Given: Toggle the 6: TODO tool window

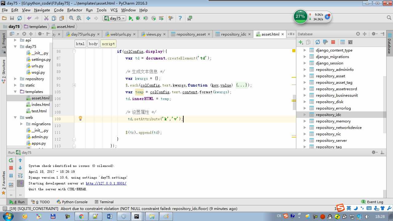Looking at the screenshot, I should coord(40,202).
